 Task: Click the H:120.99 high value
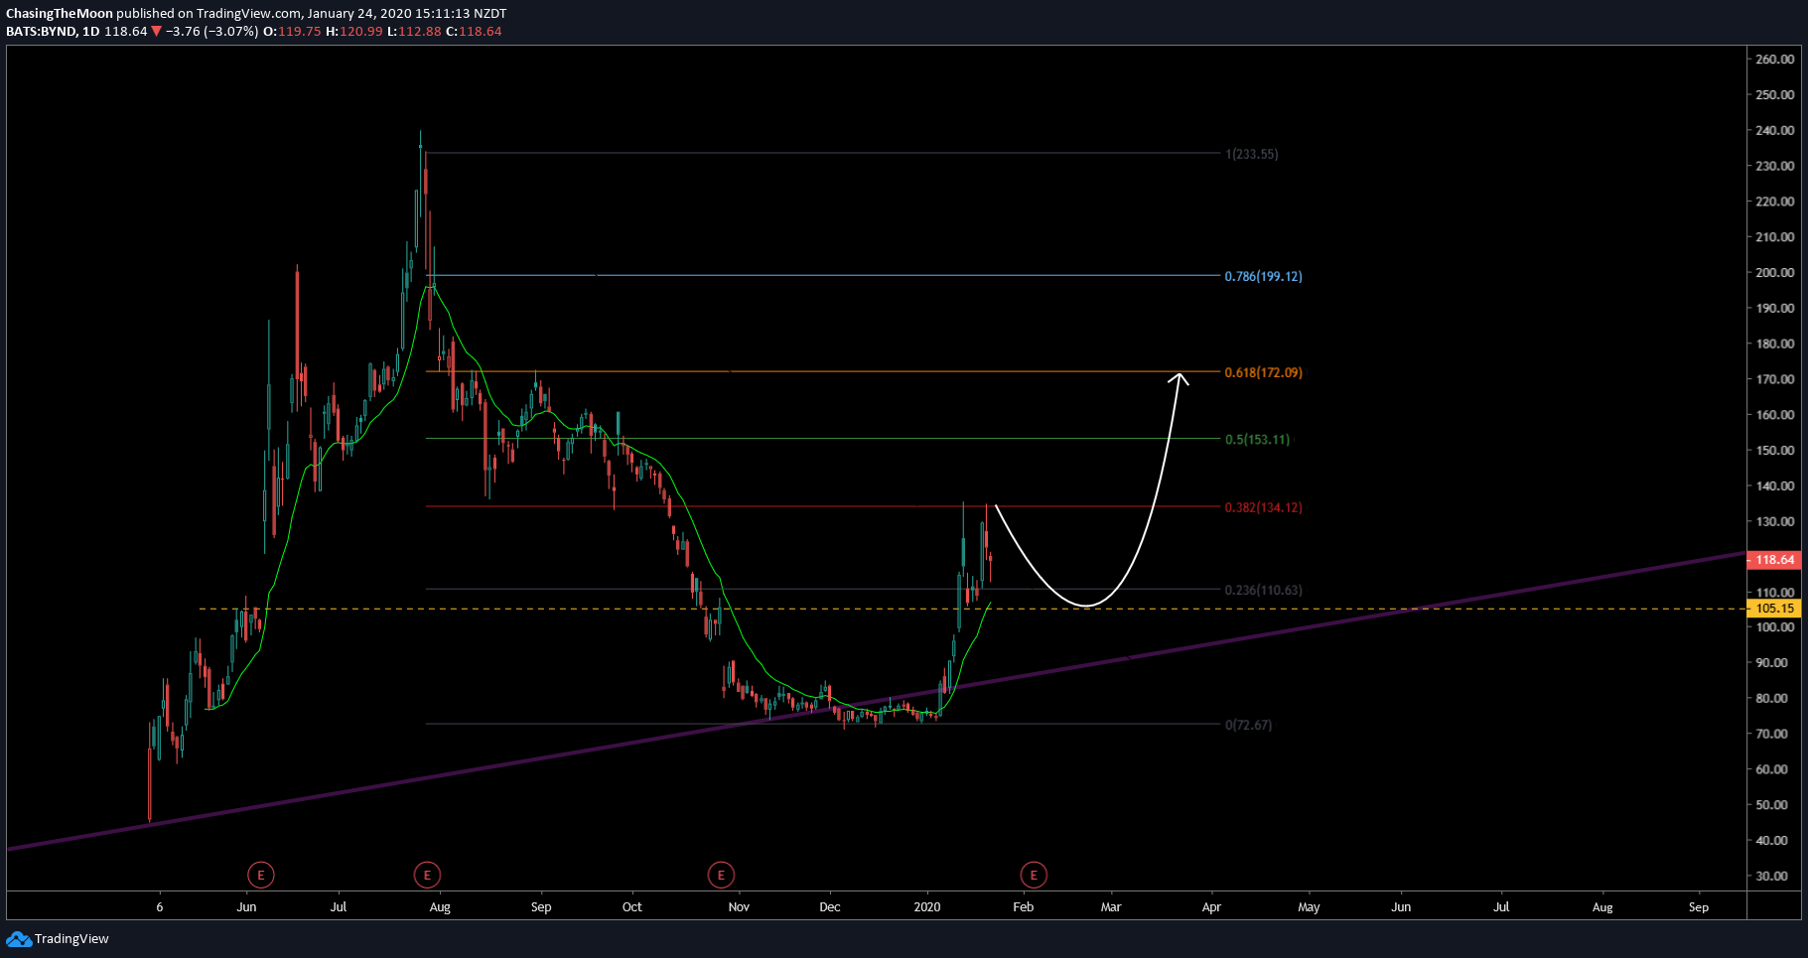354,32
